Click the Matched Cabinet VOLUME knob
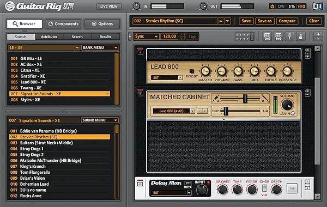327x207 pixels. (x=287, y=105)
